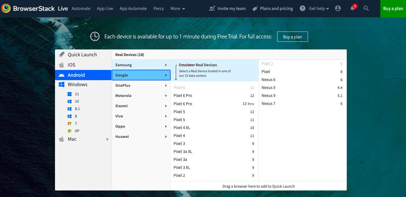The image size is (406, 197).
Task: Select the Nexus 9 device
Action: click(302, 96)
